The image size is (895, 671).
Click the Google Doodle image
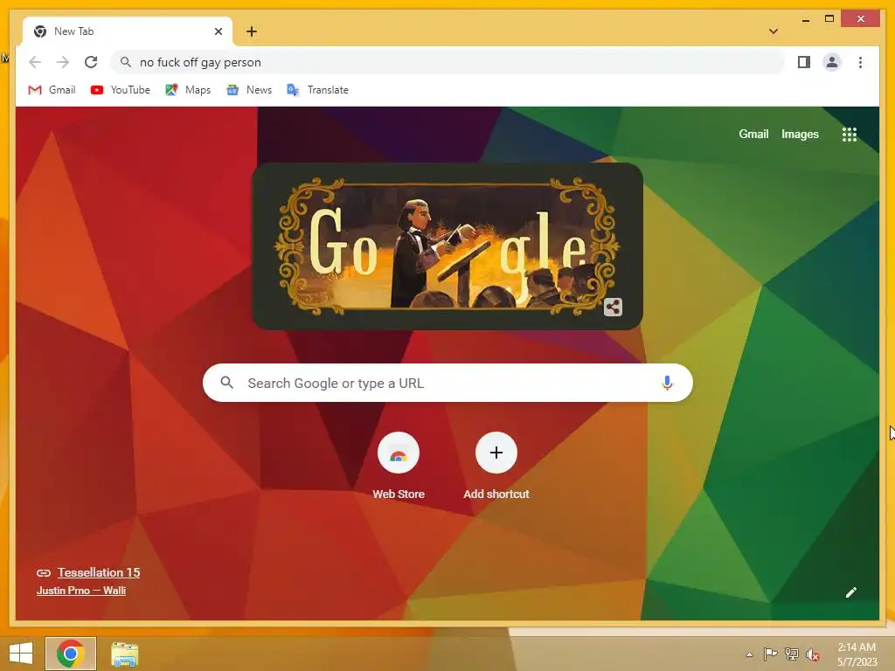click(x=447, y=246)
